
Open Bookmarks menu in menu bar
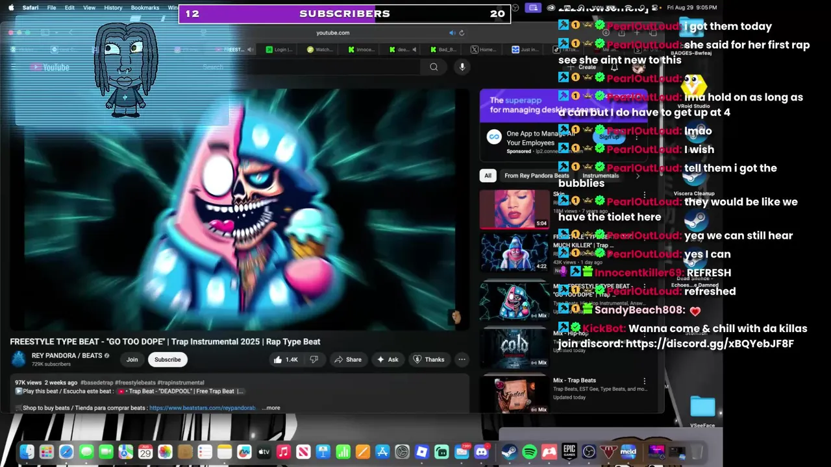tap(145, 8)
